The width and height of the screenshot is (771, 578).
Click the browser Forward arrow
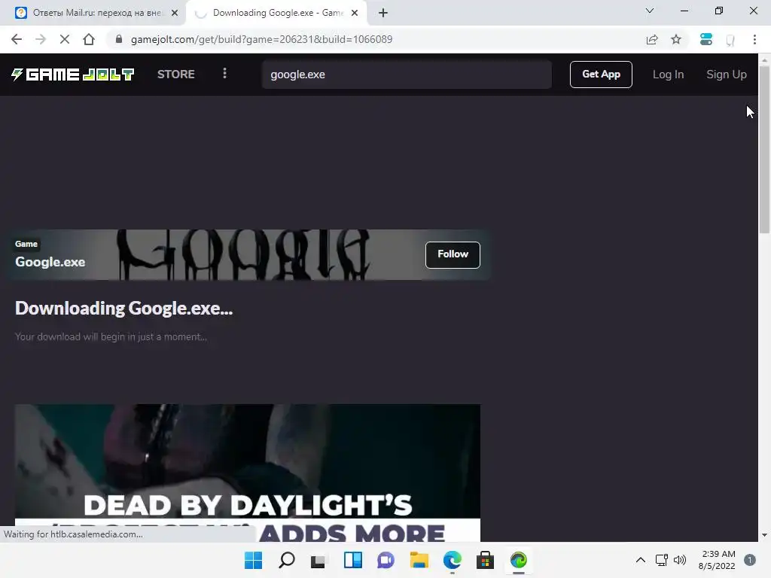coord(41,39)
